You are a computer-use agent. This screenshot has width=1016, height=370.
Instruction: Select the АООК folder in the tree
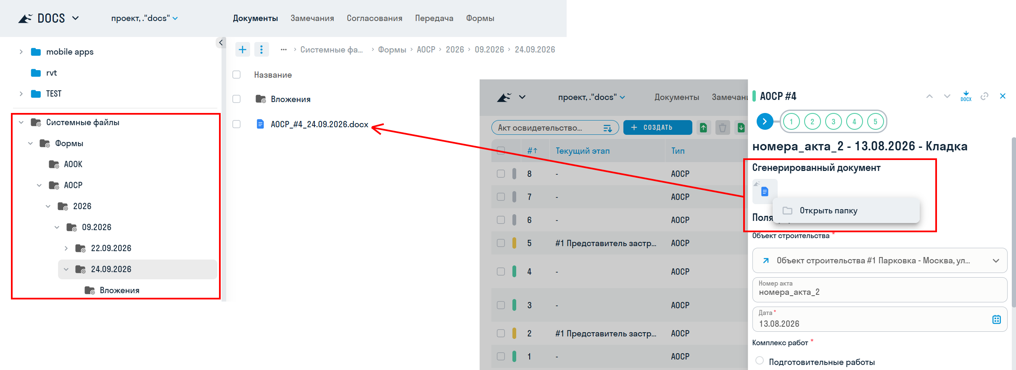tap(73, 164)
